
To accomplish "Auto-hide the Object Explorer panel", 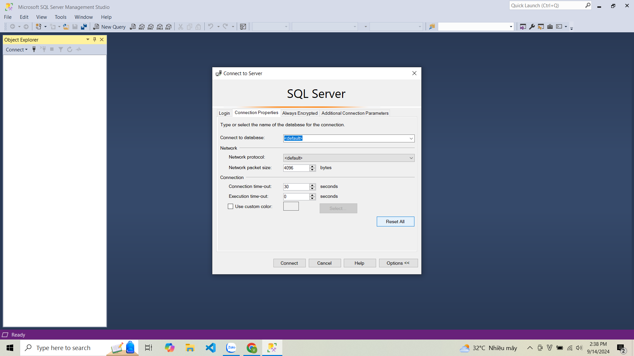I will [x=94, y=39].
